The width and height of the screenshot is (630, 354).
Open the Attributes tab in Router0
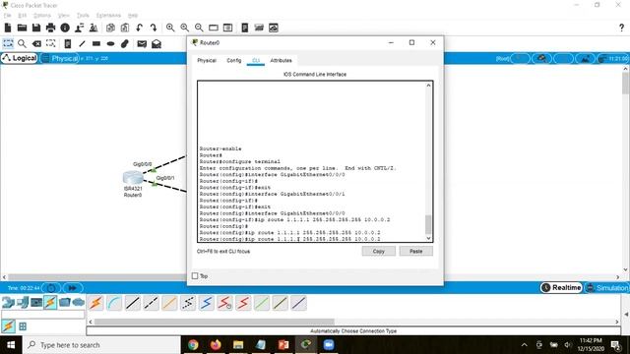click(281, 61)
